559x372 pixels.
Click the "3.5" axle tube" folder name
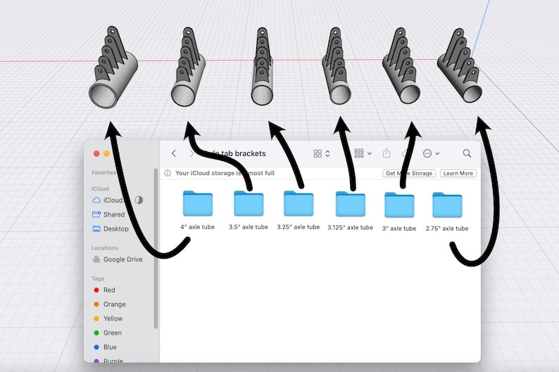249,227
